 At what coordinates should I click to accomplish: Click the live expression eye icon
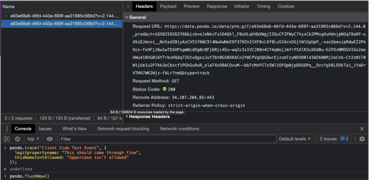[x=50, y=139]
